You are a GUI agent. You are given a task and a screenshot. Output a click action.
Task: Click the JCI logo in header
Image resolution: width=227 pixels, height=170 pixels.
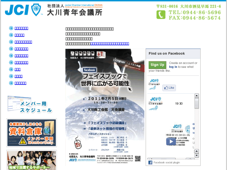click(x=23, y=10)
